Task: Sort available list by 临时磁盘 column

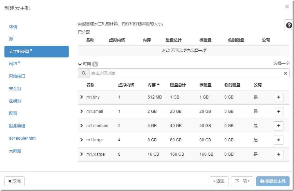Action: [232, 85]
